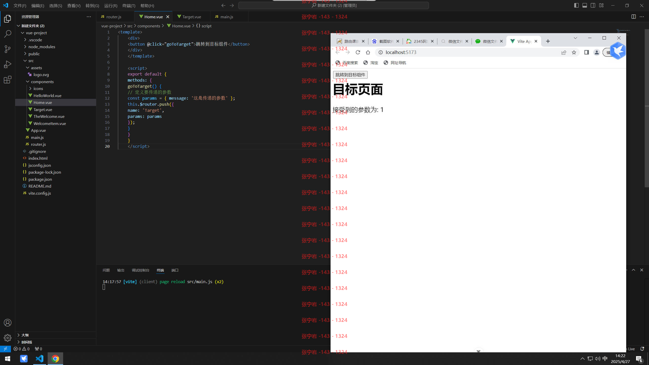The width and height of the screenshot is (649, 365).
Task: Click the Explorer more actions ellipsis
Action: 89,17
